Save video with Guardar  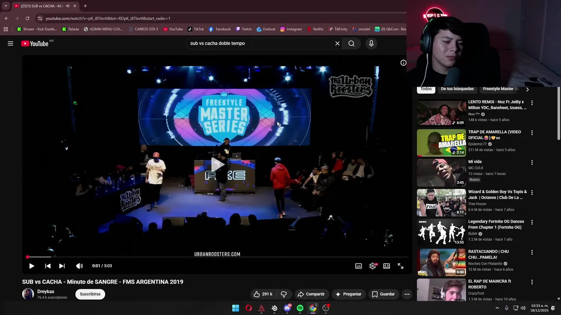(383, 294)
